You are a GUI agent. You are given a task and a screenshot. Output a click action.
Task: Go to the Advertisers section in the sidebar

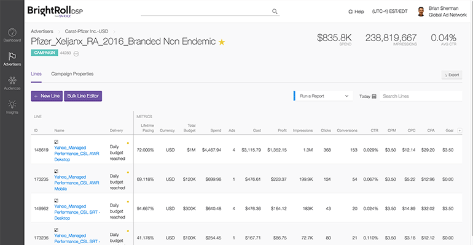(x=12, y=59)
